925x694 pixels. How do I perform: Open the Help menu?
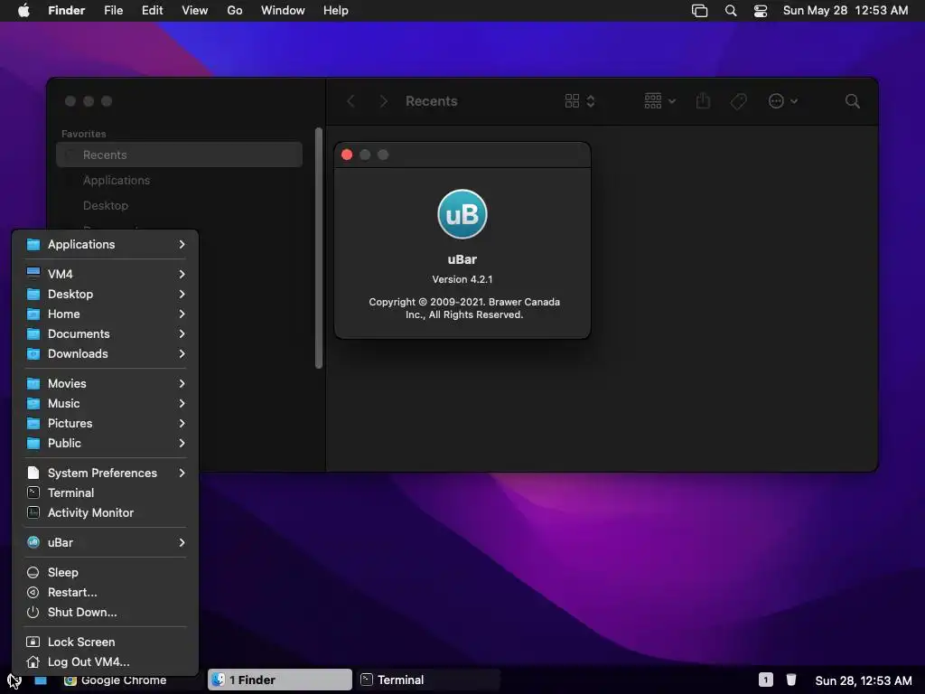336,11
